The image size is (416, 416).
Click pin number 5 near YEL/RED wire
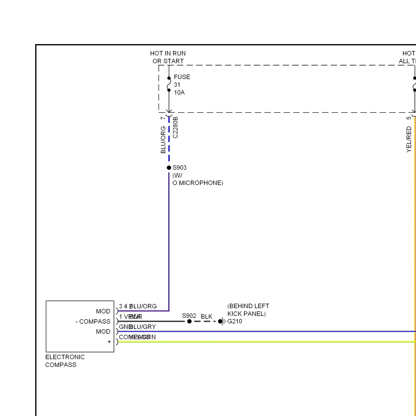click(x=409, y=118)
